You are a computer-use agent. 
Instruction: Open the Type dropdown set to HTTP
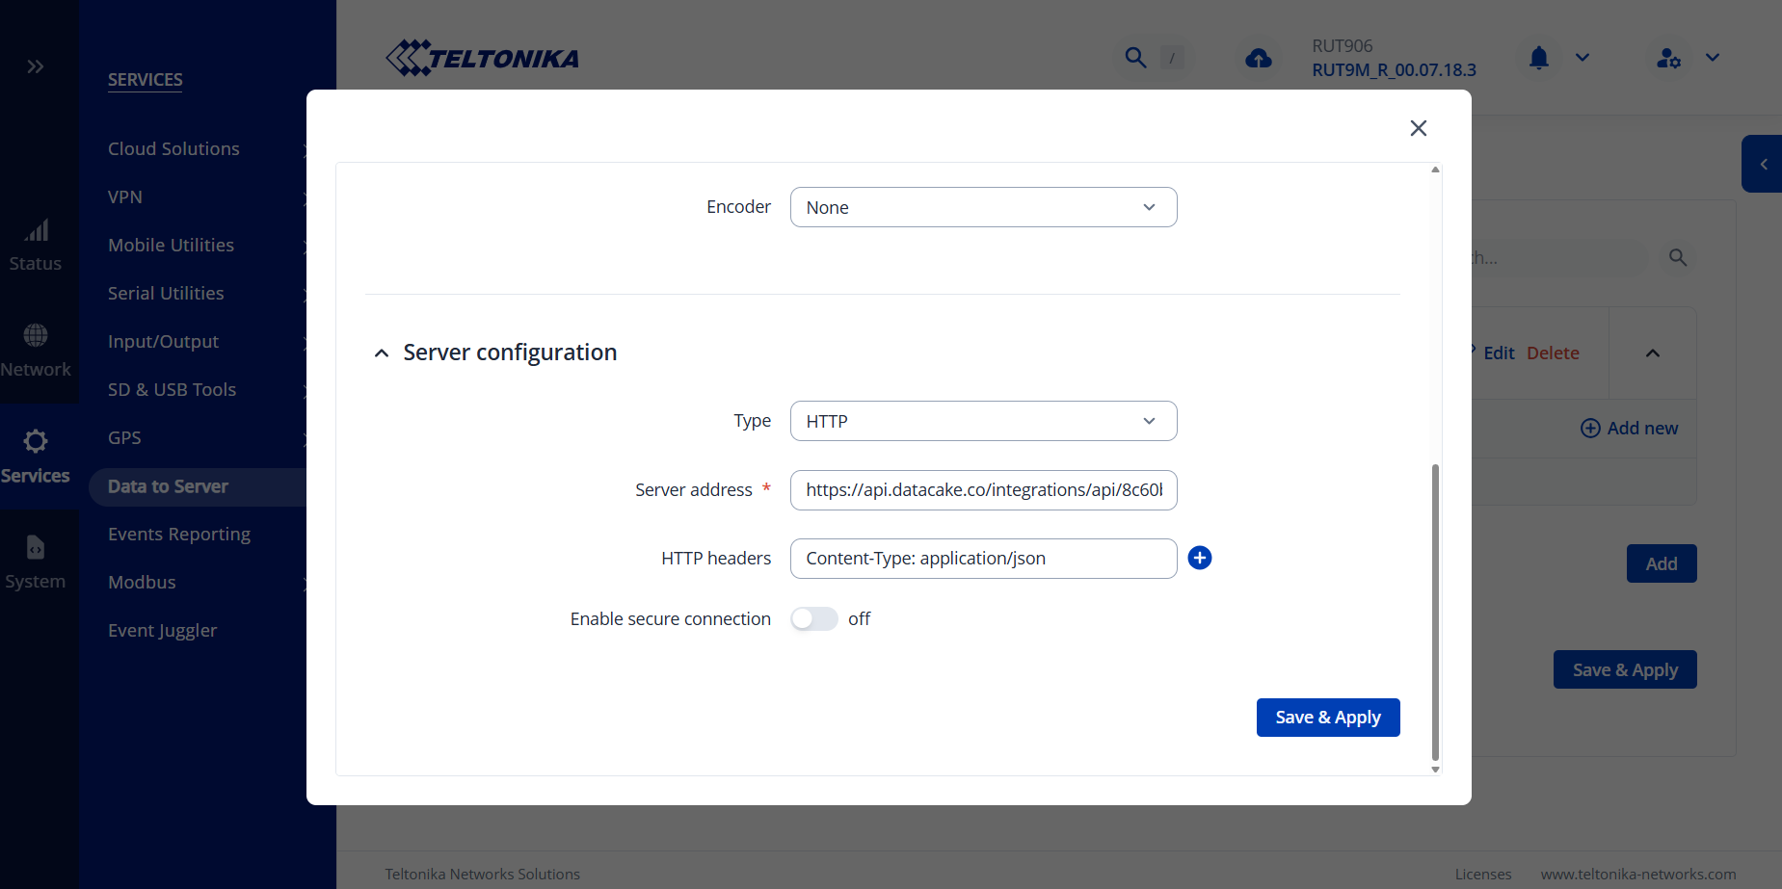tap(983, 421)
